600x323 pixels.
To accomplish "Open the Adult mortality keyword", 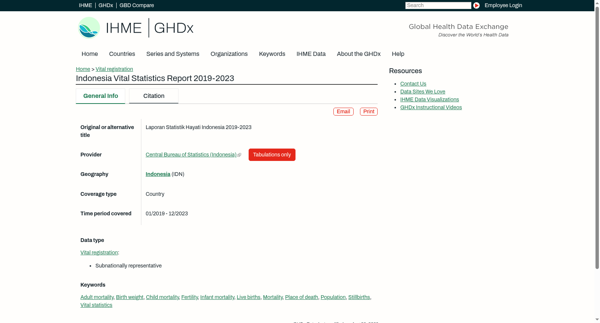I will pos(97,297).
